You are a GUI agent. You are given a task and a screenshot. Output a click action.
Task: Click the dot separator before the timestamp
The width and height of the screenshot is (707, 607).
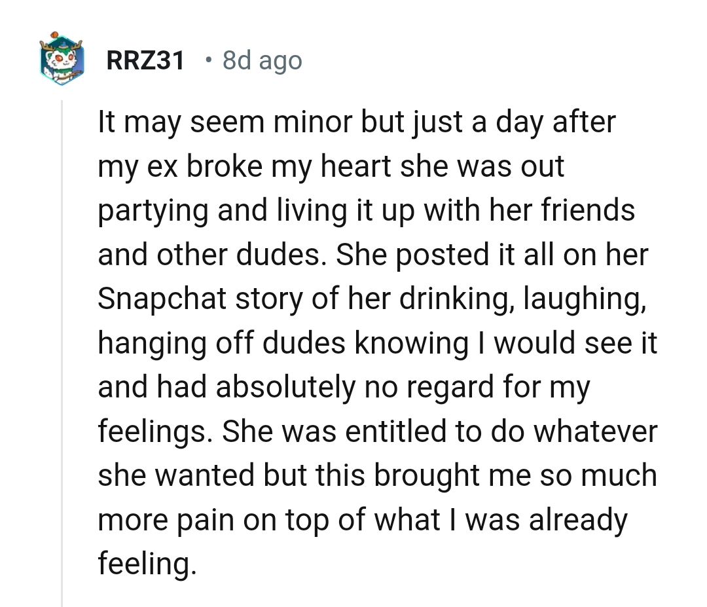pos(208,62)
